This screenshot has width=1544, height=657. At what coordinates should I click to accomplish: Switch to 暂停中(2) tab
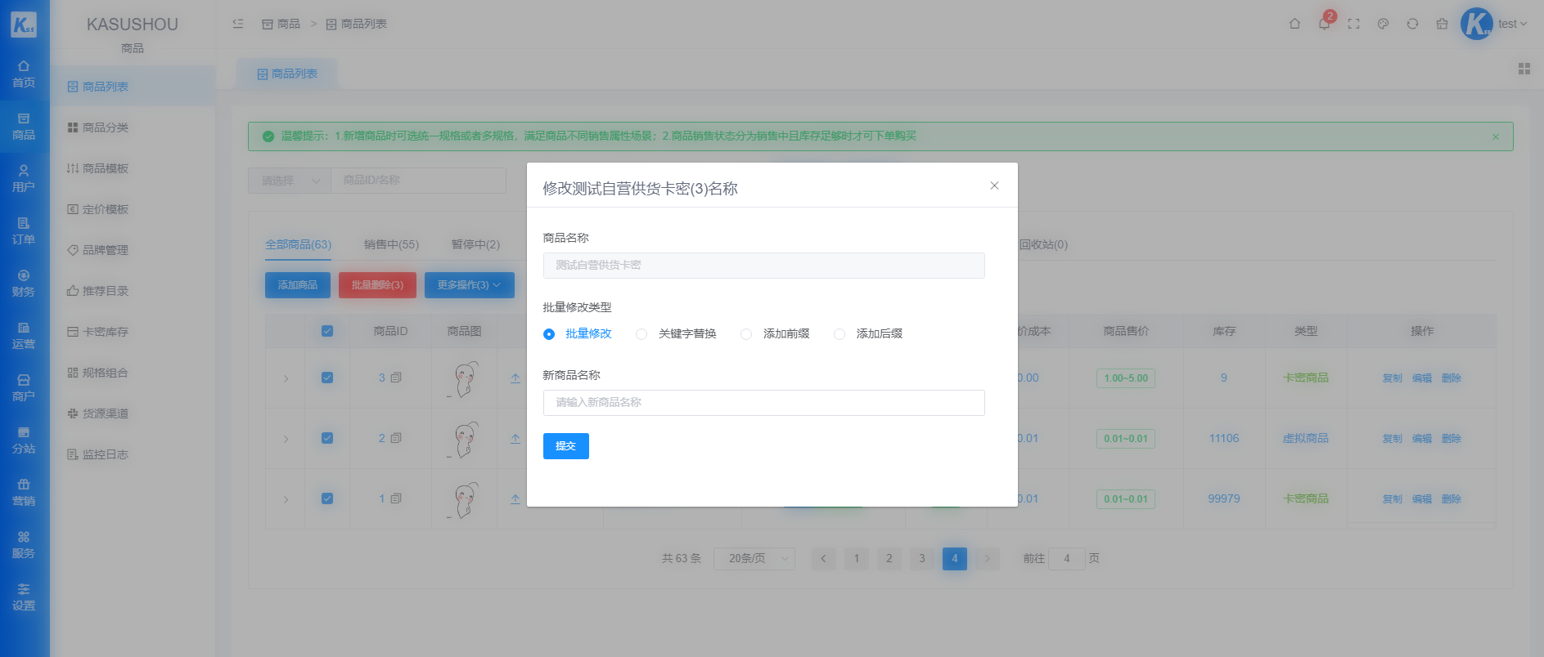(x=475, y=244)
